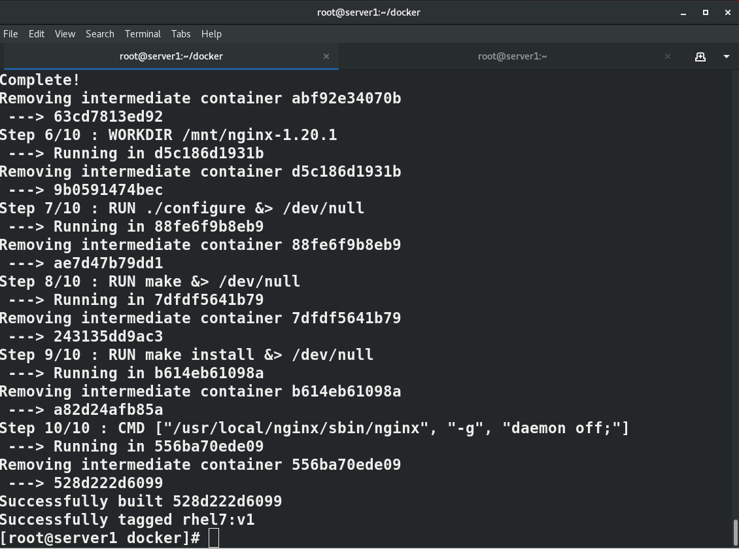Click the 'Complete!' output line
The image size is (739, 549).
click(x=40, y=80)
